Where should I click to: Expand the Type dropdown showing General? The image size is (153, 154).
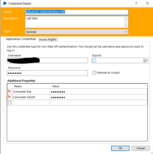(77, 32)
